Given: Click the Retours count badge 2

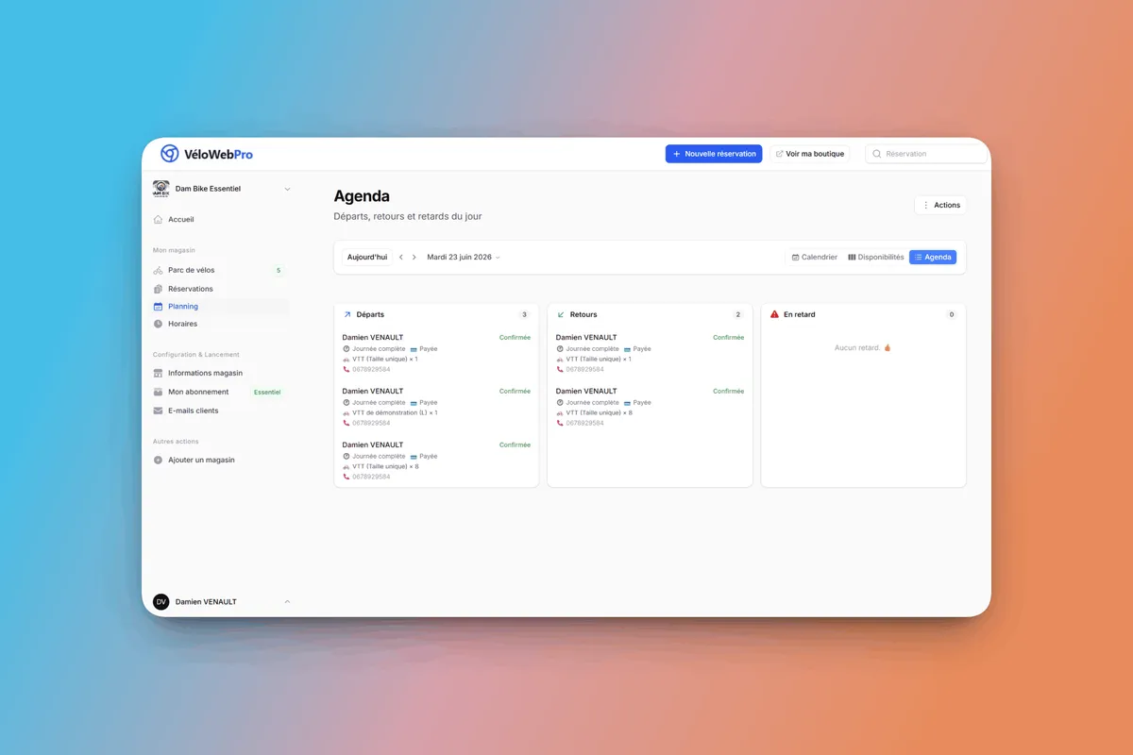Looking at the screenshot, I should (x=738, y=314).
